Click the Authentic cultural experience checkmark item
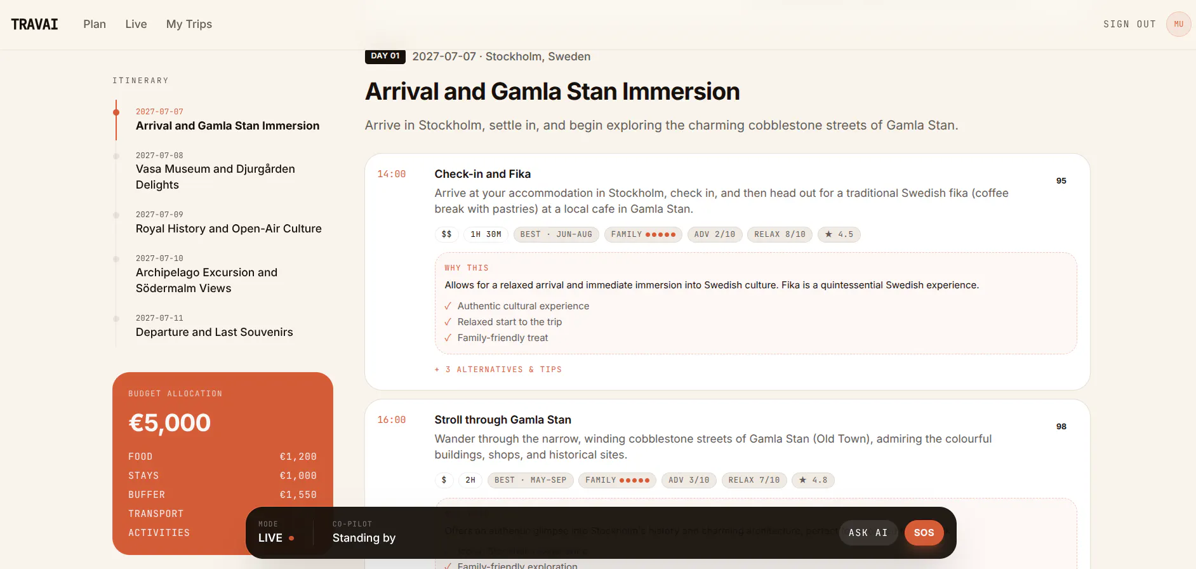 (517, 306)
